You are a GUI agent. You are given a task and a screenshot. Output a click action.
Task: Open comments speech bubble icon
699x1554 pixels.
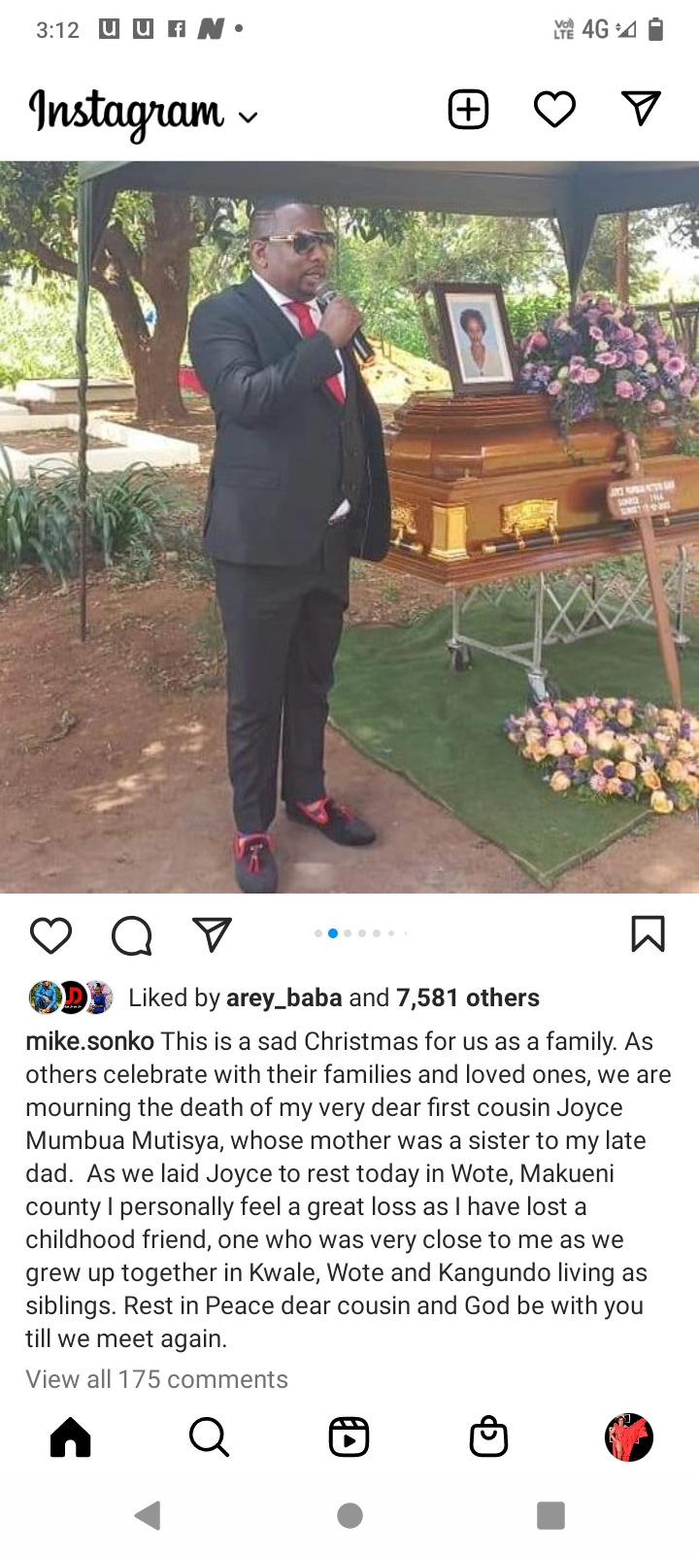[x=131, y=935]
